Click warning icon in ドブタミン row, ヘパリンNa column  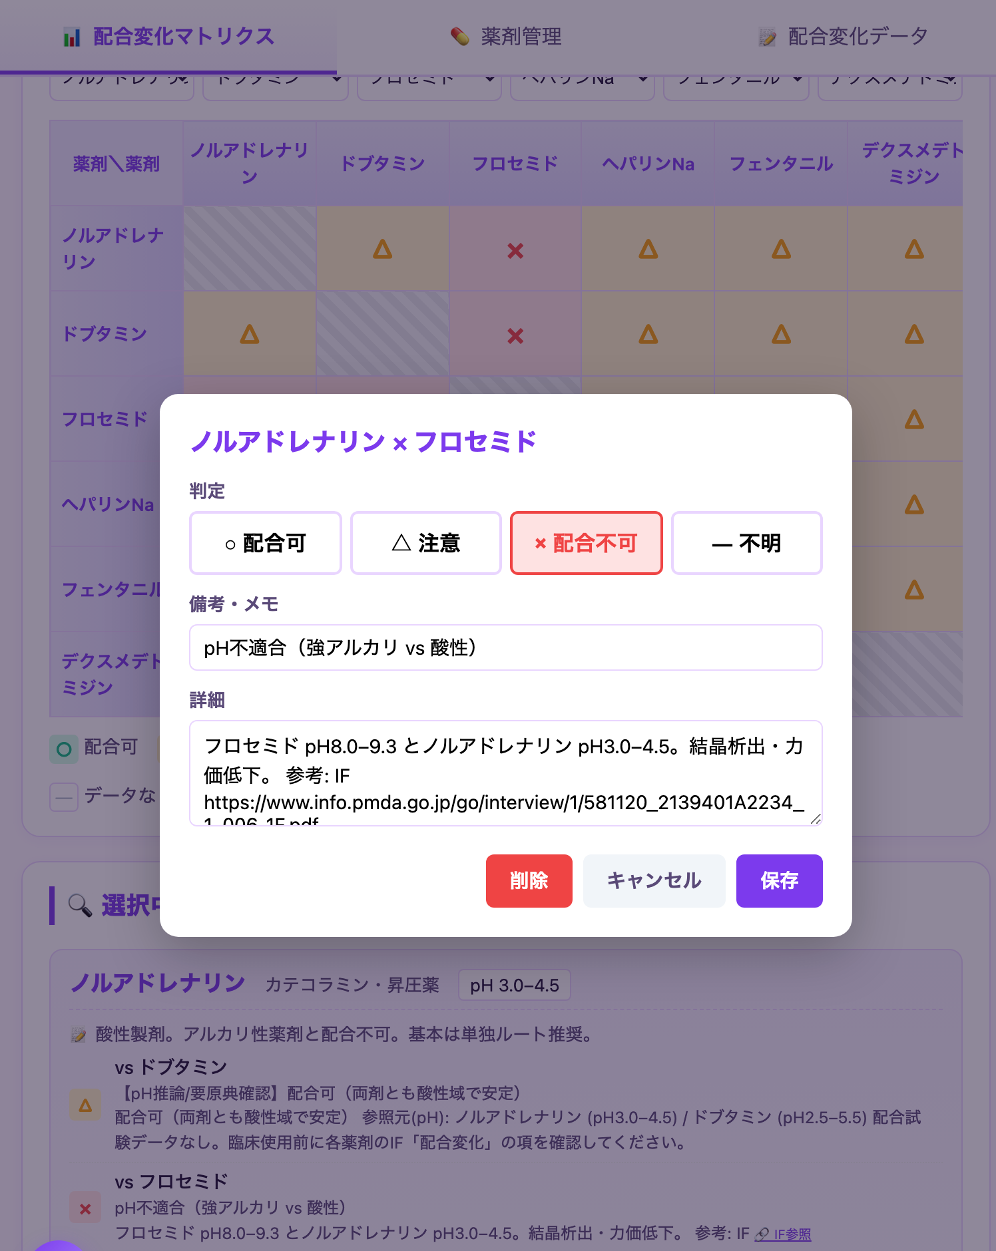[x=648, y=335]
